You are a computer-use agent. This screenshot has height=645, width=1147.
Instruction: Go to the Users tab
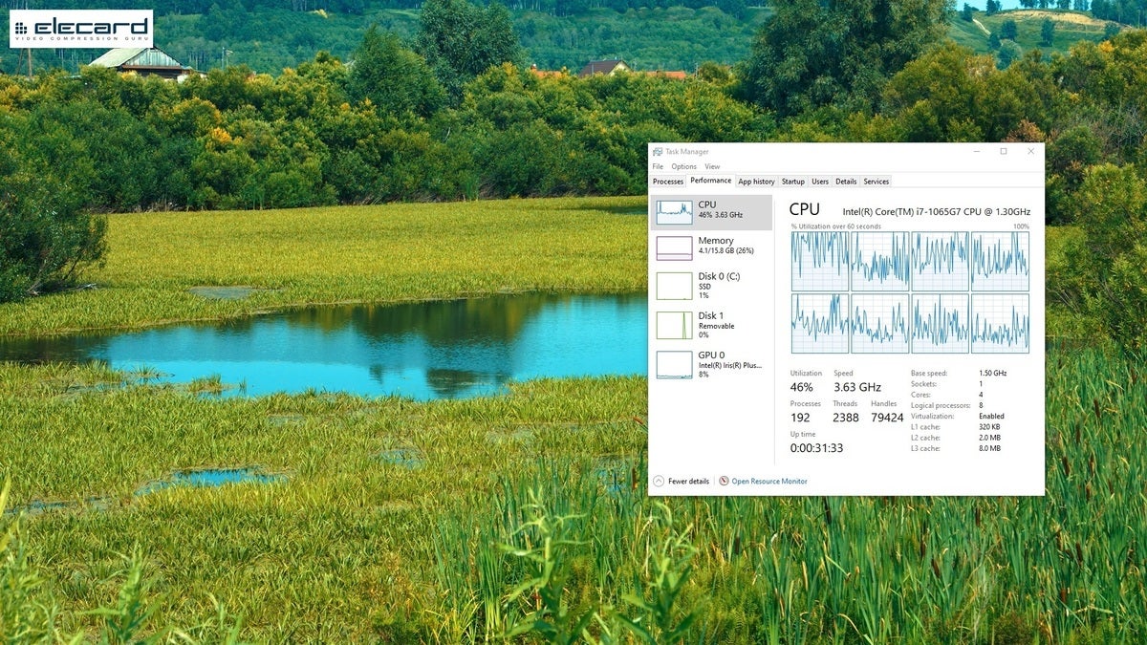point(820,182)
